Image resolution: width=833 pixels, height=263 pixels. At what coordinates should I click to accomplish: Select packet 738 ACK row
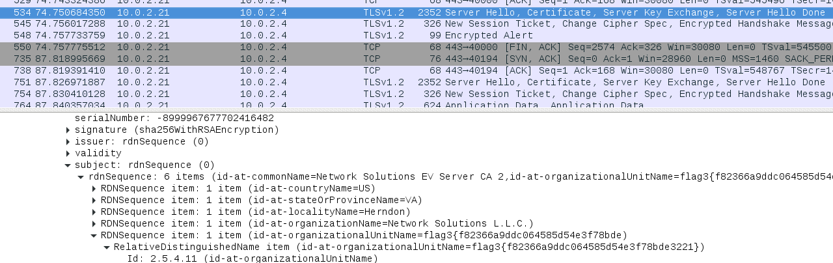point(416,71)
